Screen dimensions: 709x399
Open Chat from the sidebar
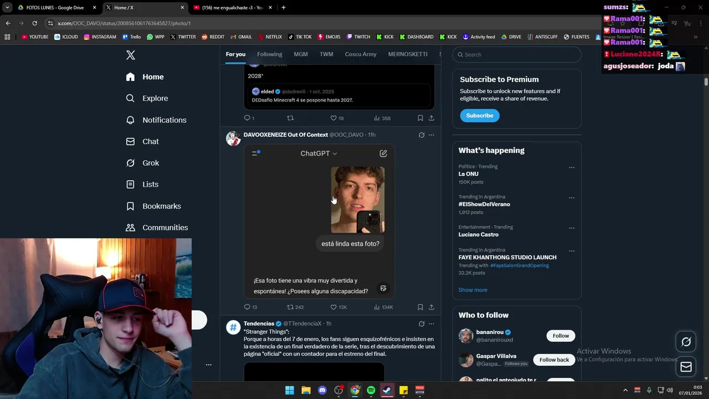point(142,141)
